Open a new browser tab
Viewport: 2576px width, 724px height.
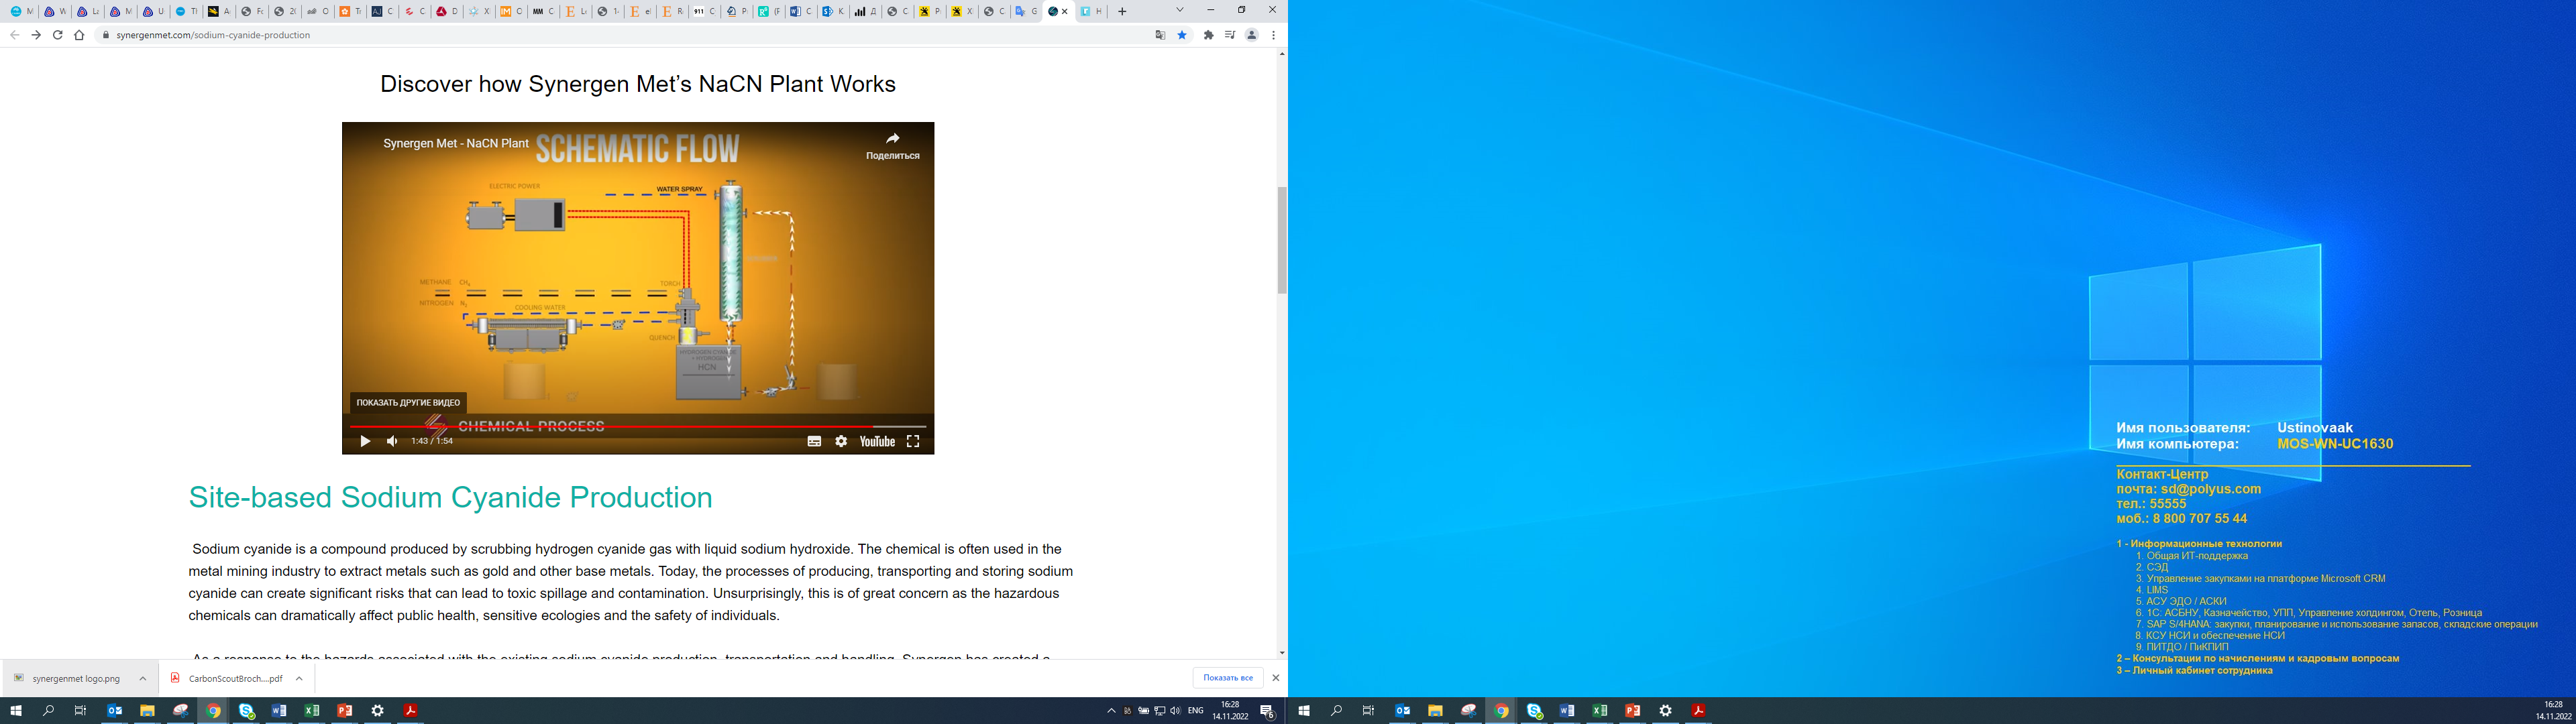pos(1122,11)
